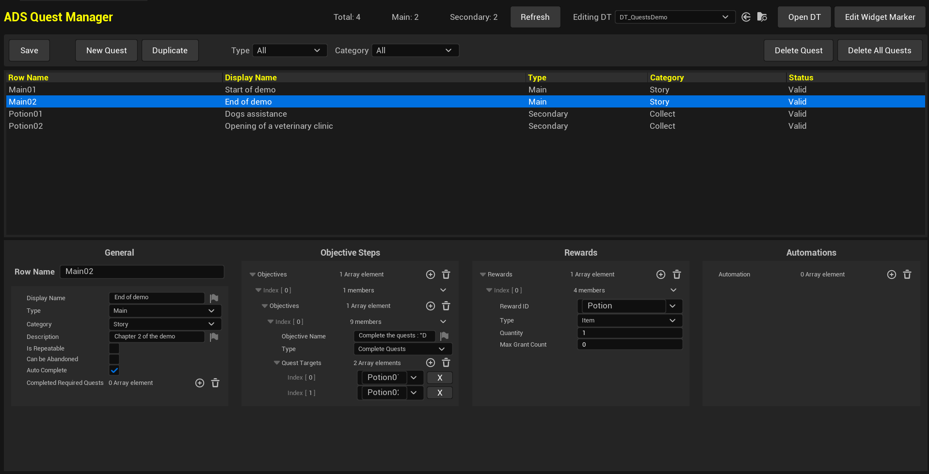Collapse the Rewards tree node

483,275
